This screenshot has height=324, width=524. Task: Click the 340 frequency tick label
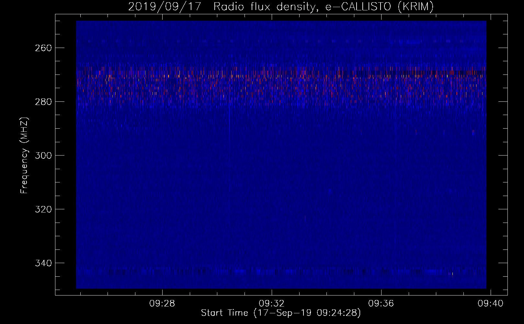[x=43, y=263]
